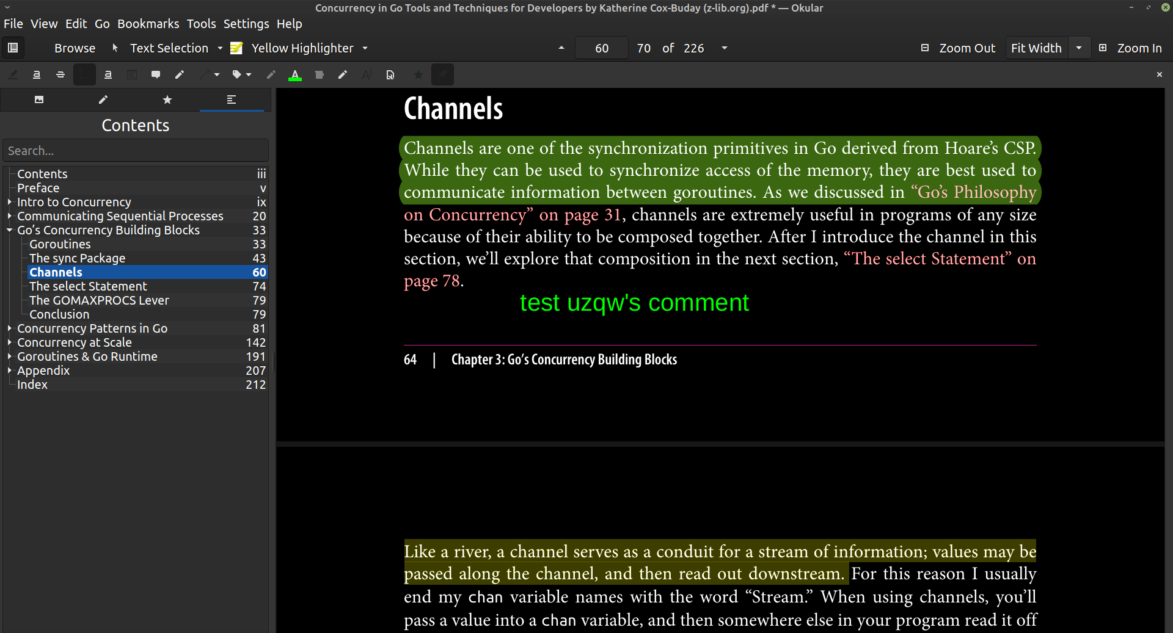Select the Strikeout annotation tool
Viewport: 1173px width, 633px height.
pos(60,75)
